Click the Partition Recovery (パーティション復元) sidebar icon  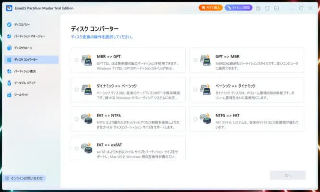pyautogui.click(x=9, y=71)
